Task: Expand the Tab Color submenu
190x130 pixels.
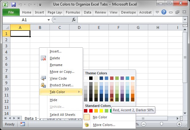Action: pyautogui.click(x=57, y=92)
